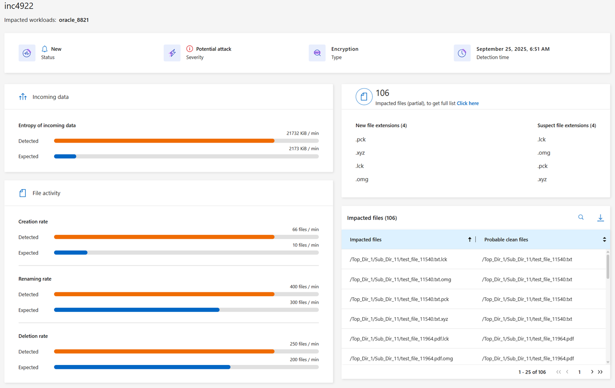The width and height of the screenshot is (615, 388).
Task: Select the test_file_11964.pdf.lck row
Action: pyautogui.click(x=399, y=339)
